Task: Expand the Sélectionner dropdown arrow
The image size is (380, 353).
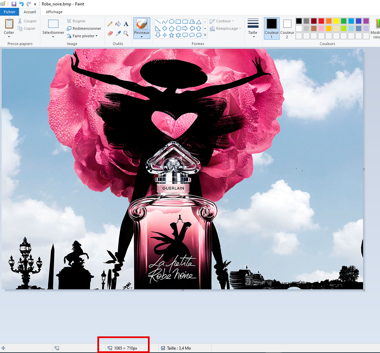Action: (53, 37)
